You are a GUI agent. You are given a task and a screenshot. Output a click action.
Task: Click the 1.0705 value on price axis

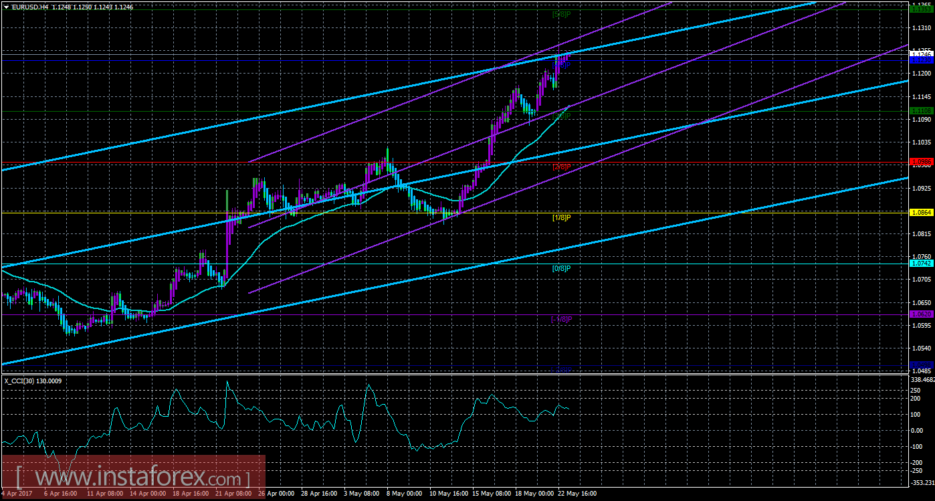[921, 280]
